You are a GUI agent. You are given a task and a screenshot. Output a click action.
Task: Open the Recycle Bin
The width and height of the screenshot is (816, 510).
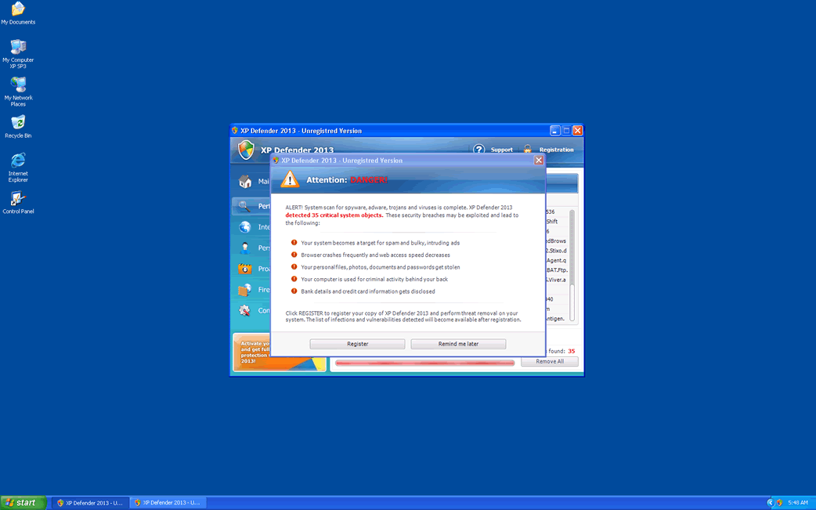pyautogui.click(x=18, y=124)
